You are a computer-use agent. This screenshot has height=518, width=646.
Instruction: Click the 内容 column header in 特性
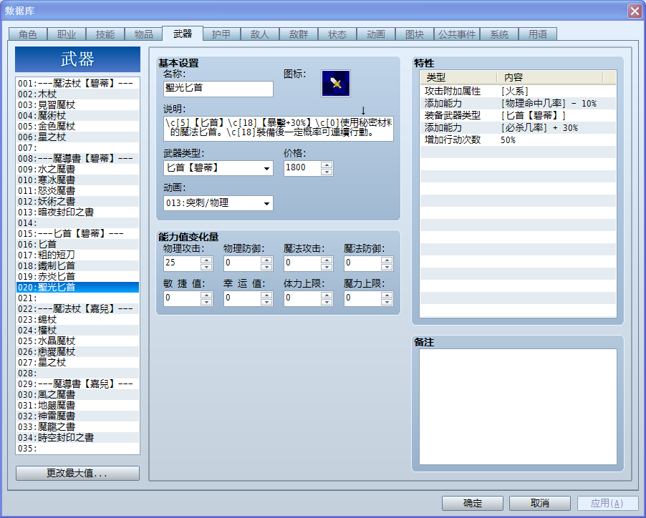[550, 77]
